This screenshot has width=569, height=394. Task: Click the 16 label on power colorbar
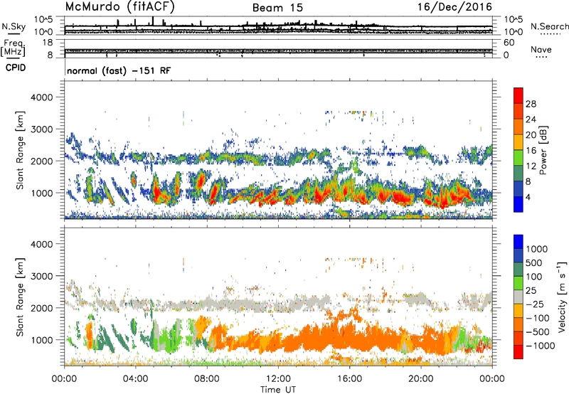pos(531,151)
